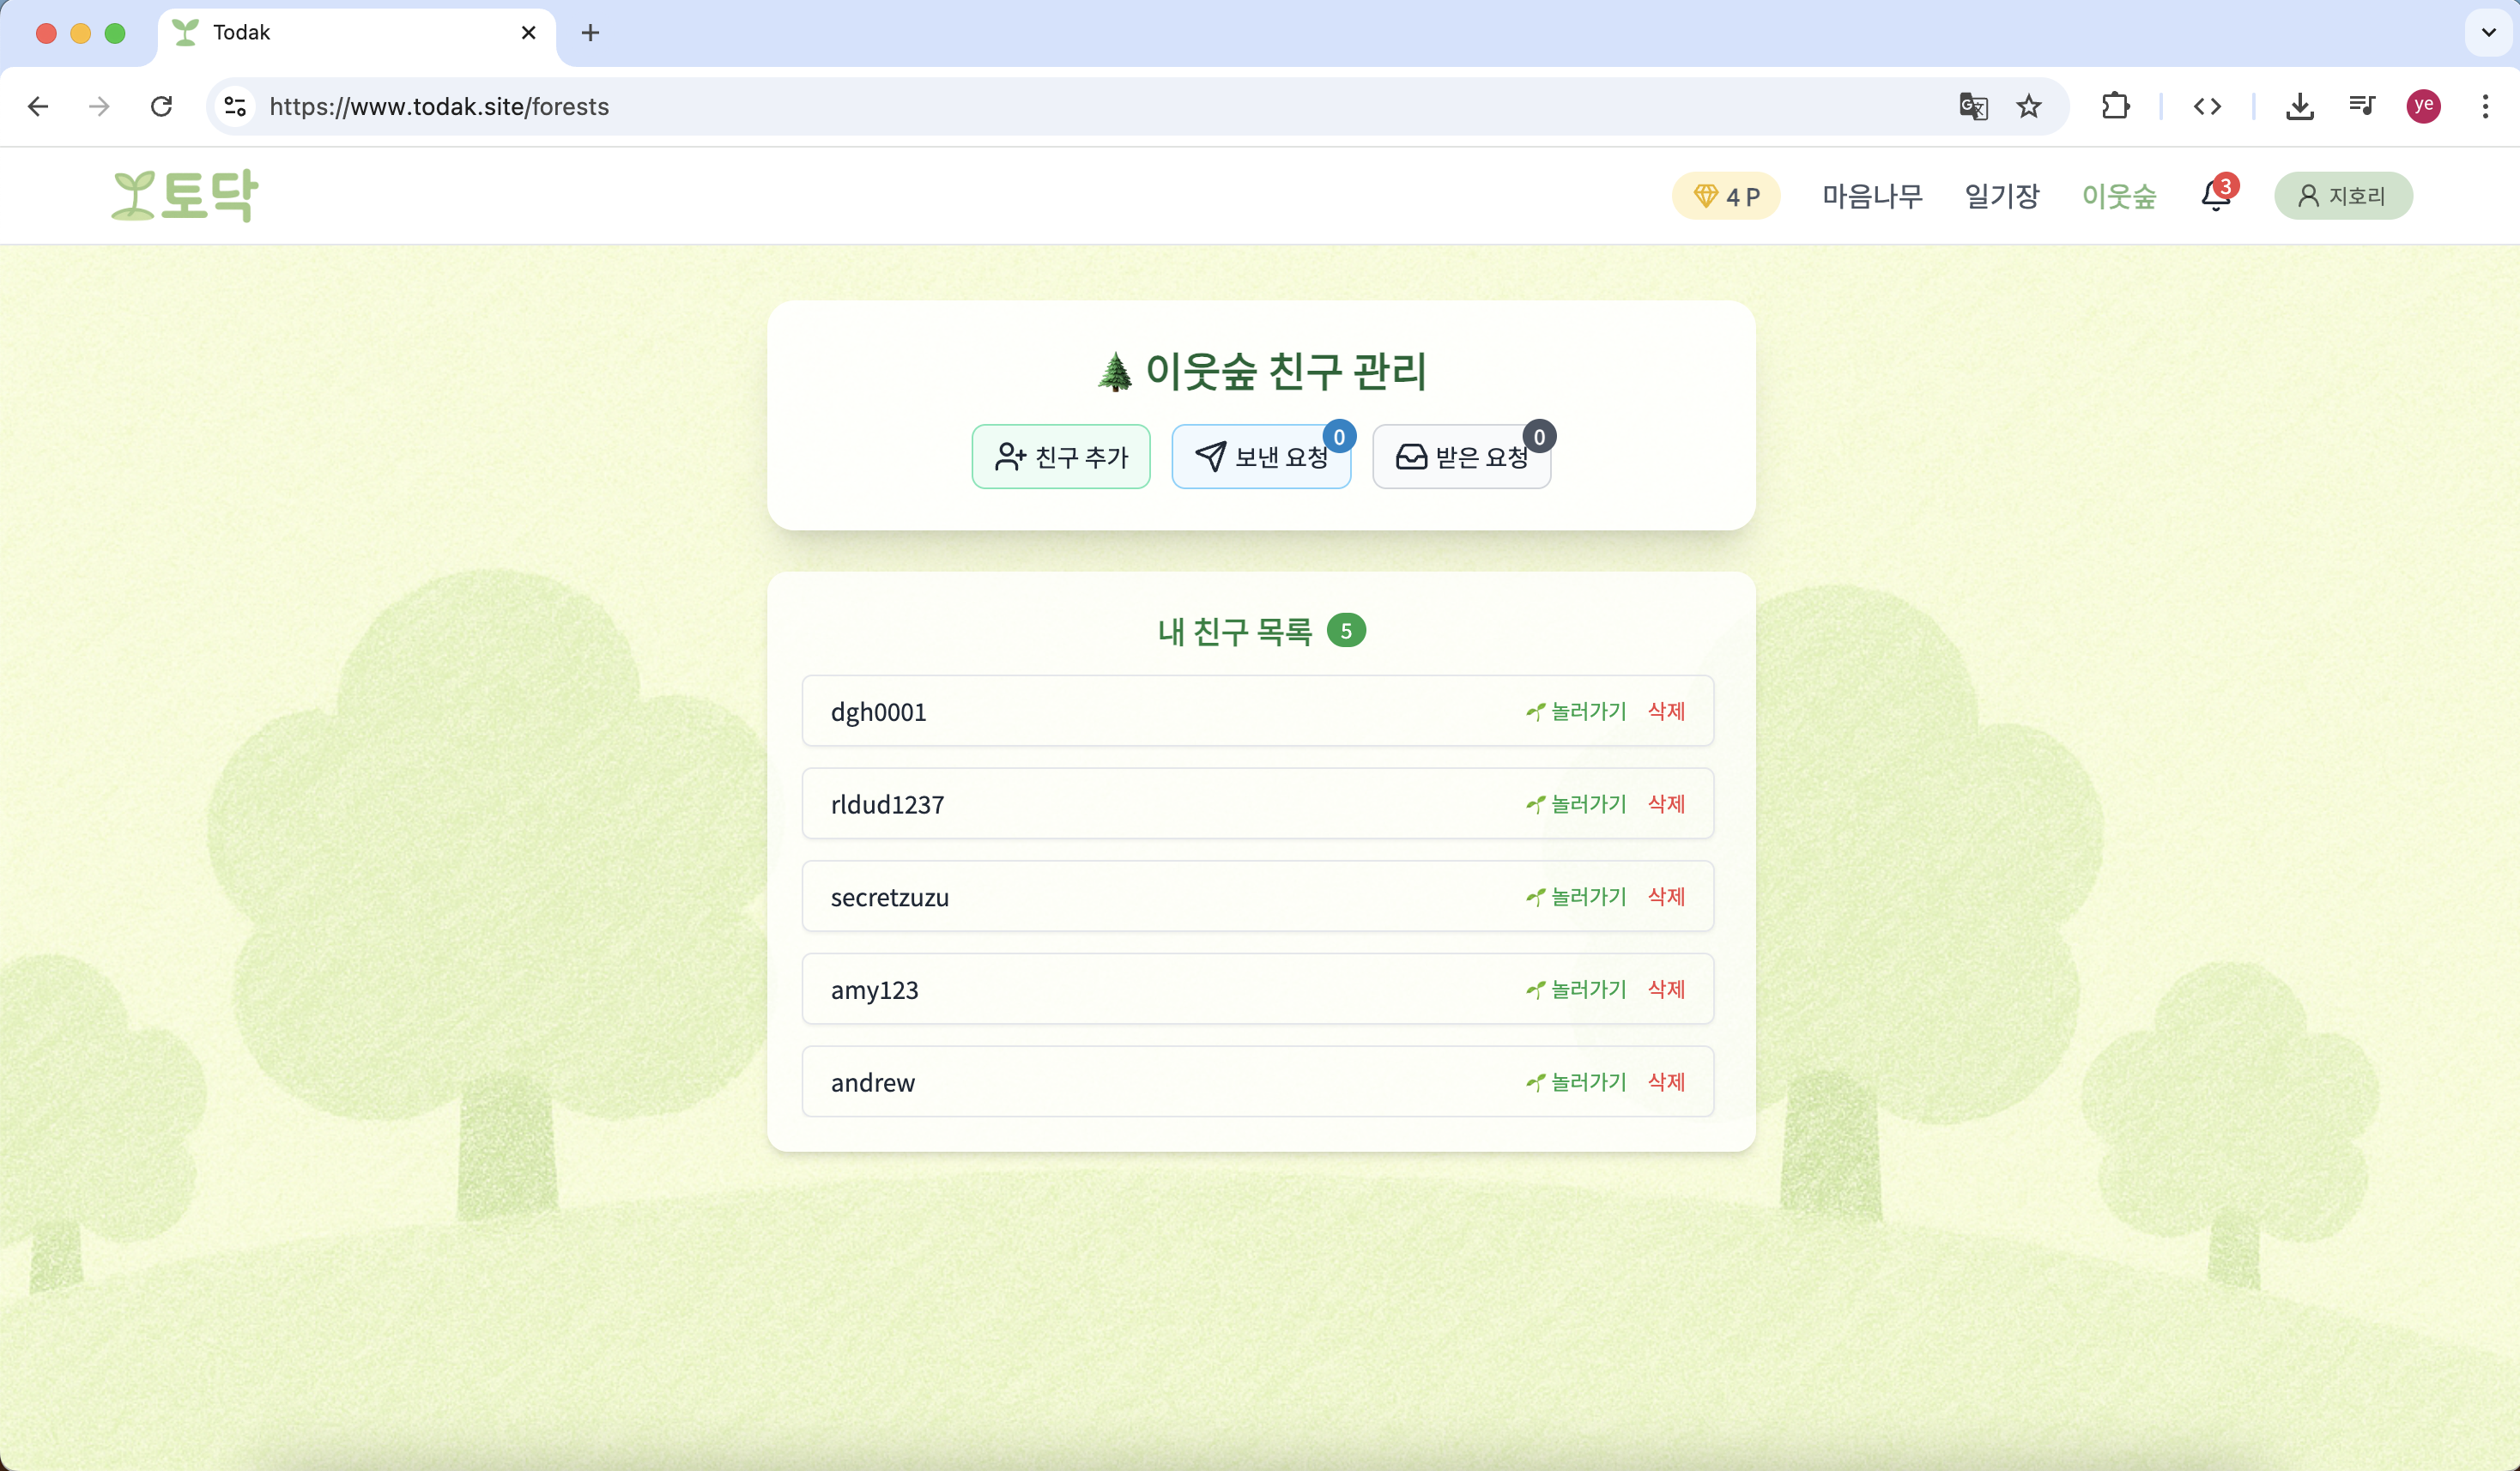Image resolution: width=2520 pixels, height=1471 pixels.
Task: Click the 4 P points badge
Action: click(x=1726, y=196)
